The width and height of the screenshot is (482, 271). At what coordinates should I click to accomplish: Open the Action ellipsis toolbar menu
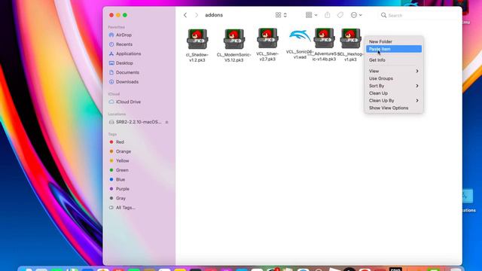(356, 15)
